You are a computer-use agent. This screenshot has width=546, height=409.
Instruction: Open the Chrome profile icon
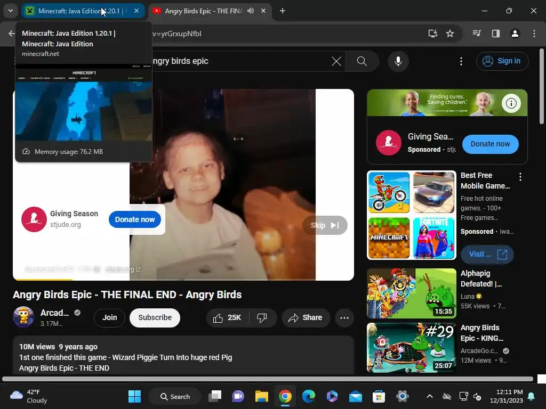[x=515, y=34]
